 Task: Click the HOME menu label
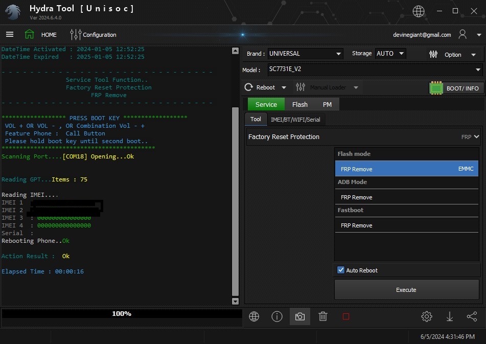49,35
